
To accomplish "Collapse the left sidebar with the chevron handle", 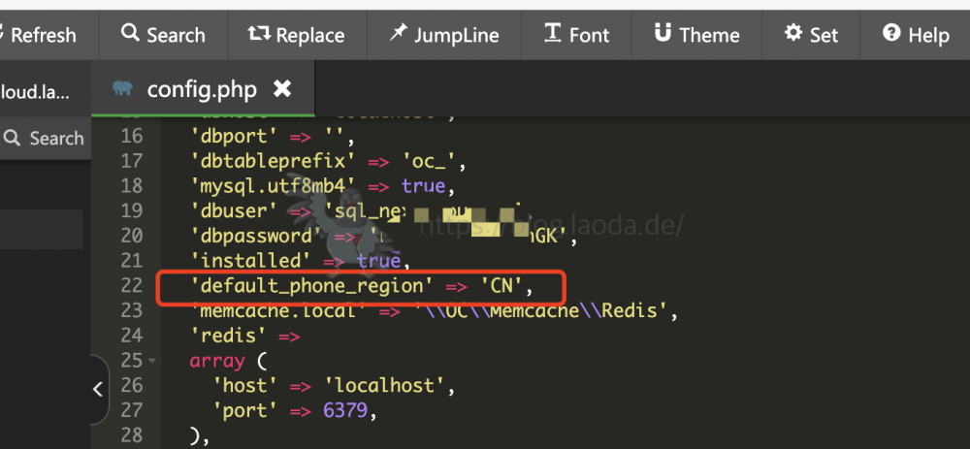I will coord(97,390).
